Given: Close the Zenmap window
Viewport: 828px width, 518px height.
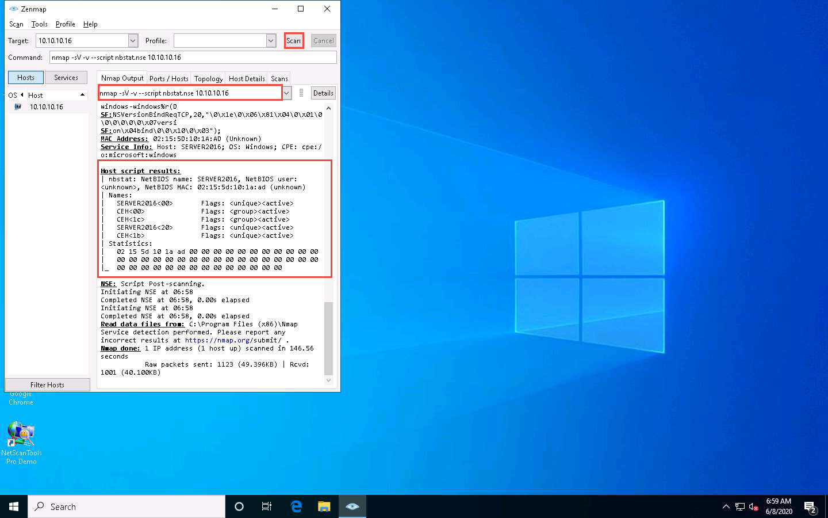Looking at the screenshot, I should [x=327, y=9].
